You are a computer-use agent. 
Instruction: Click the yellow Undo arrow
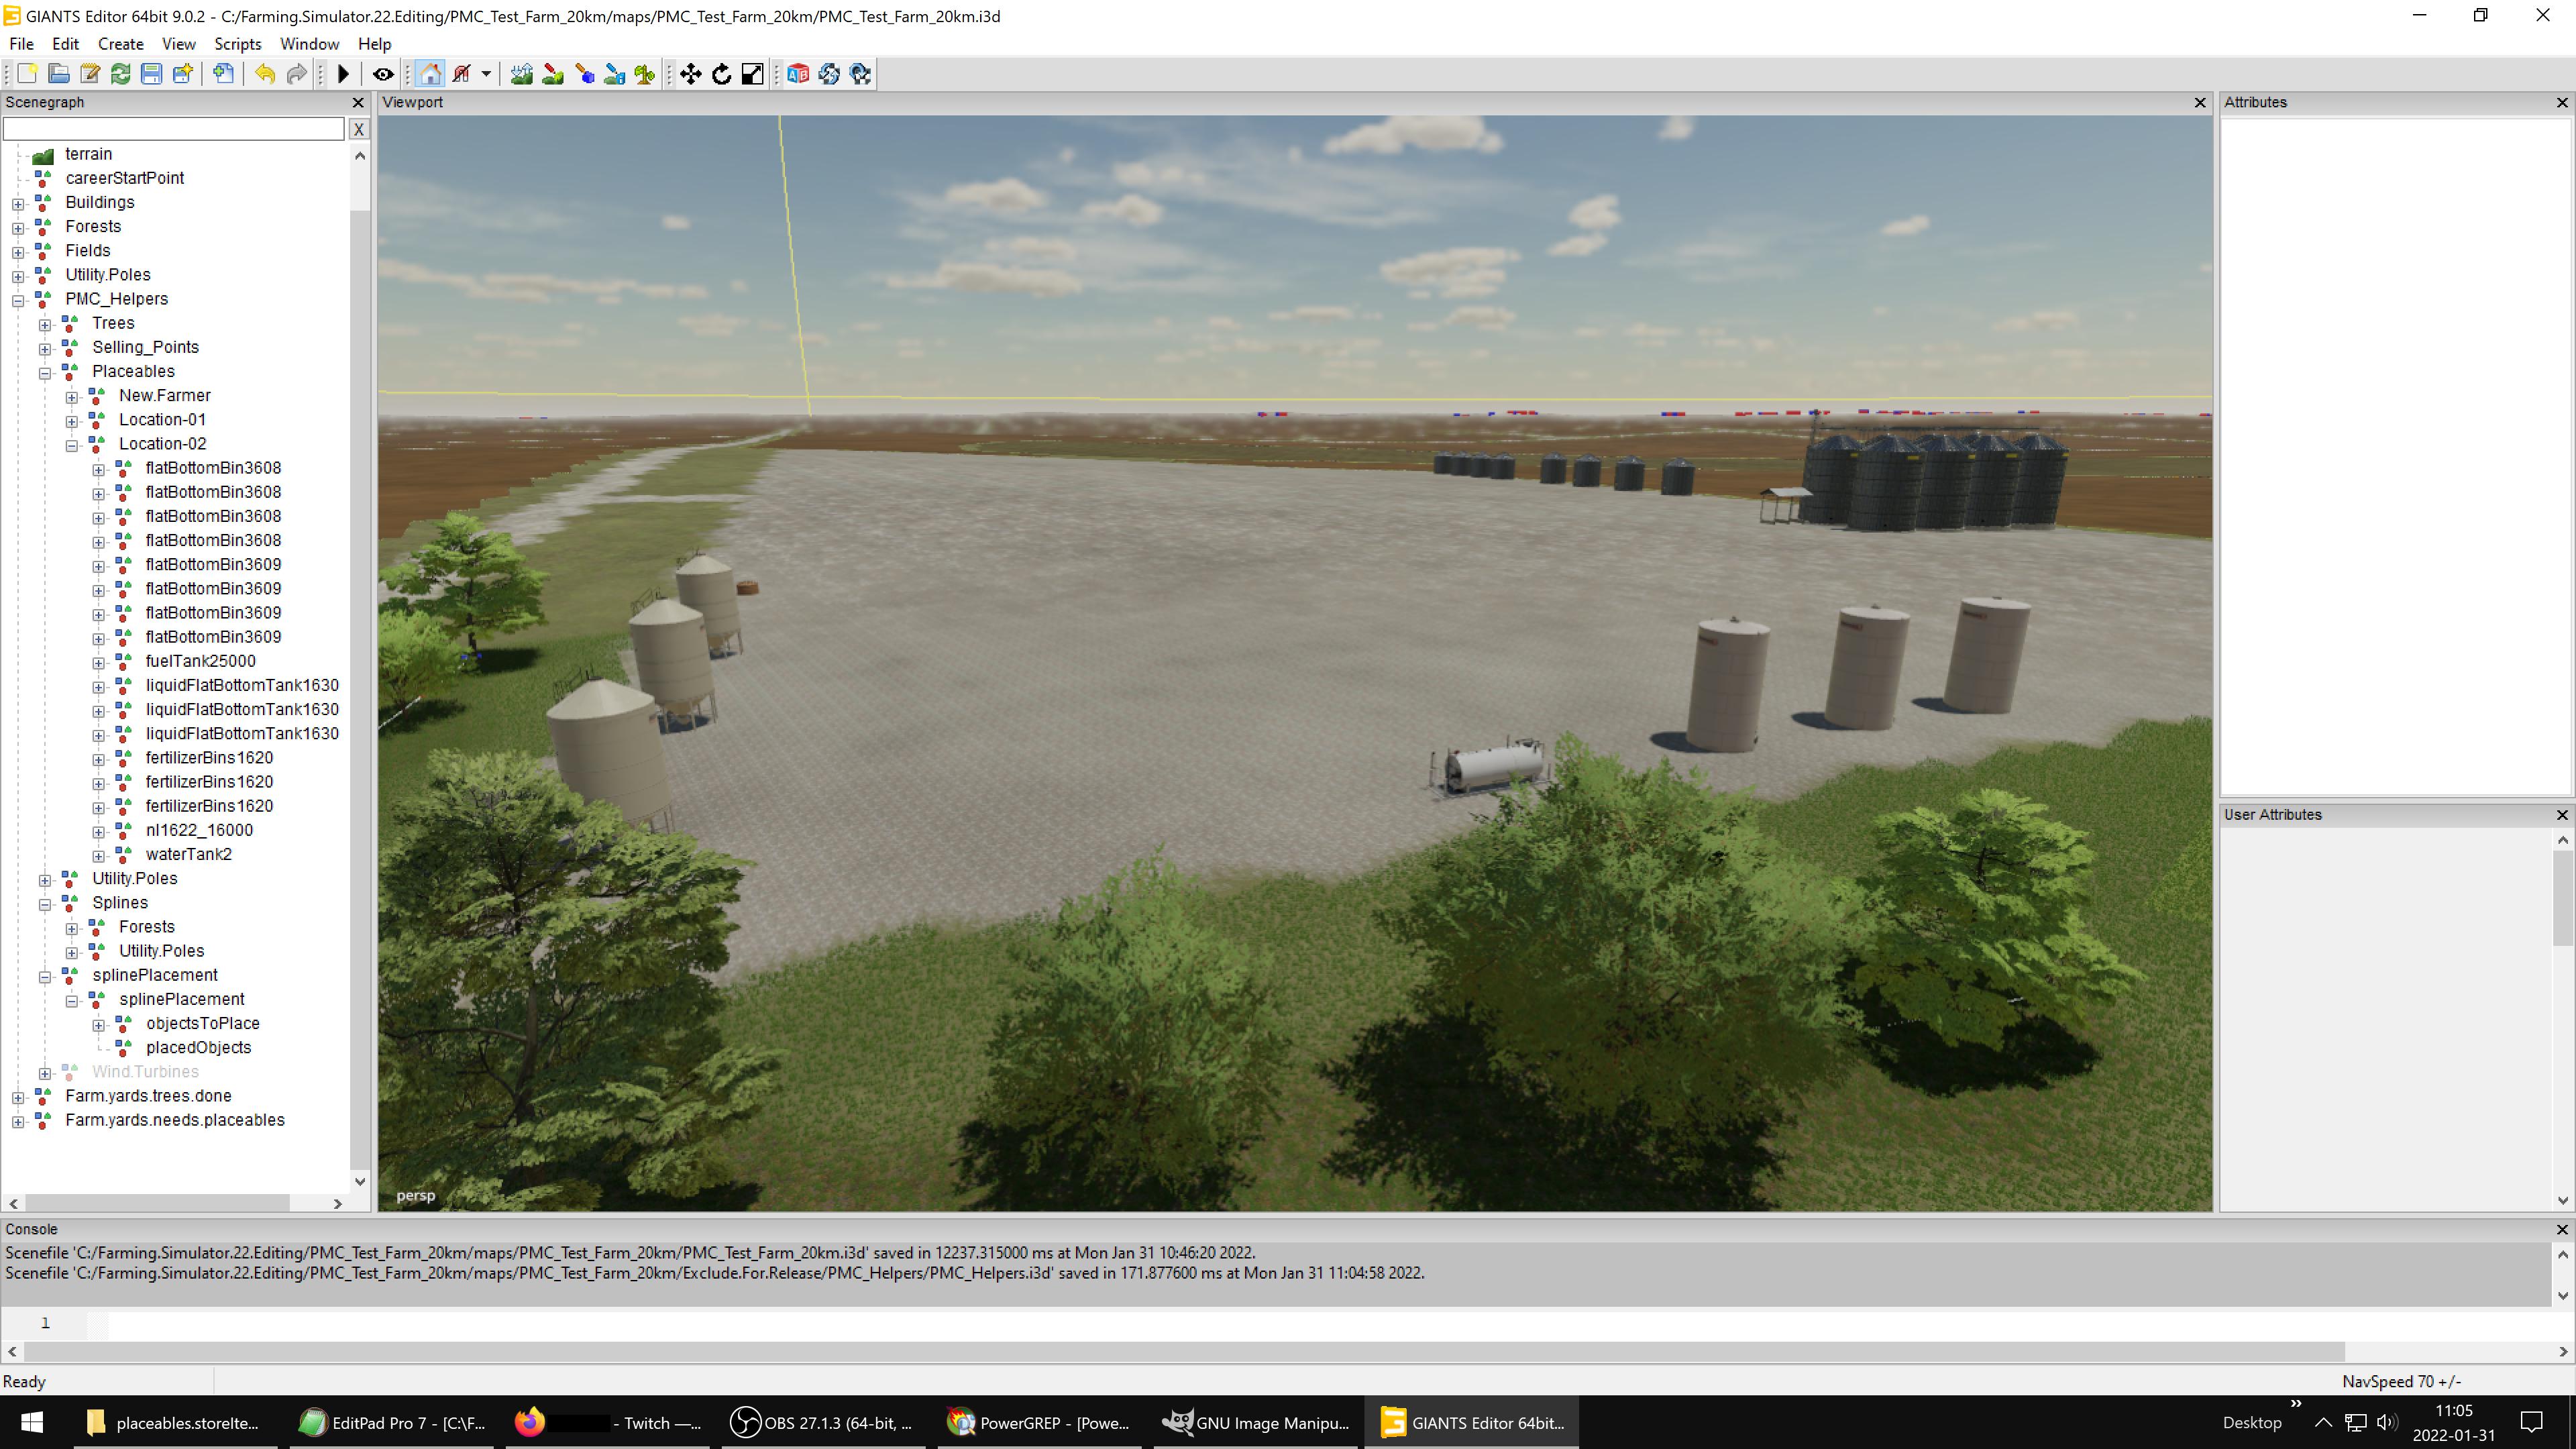[x=265, y=74]
